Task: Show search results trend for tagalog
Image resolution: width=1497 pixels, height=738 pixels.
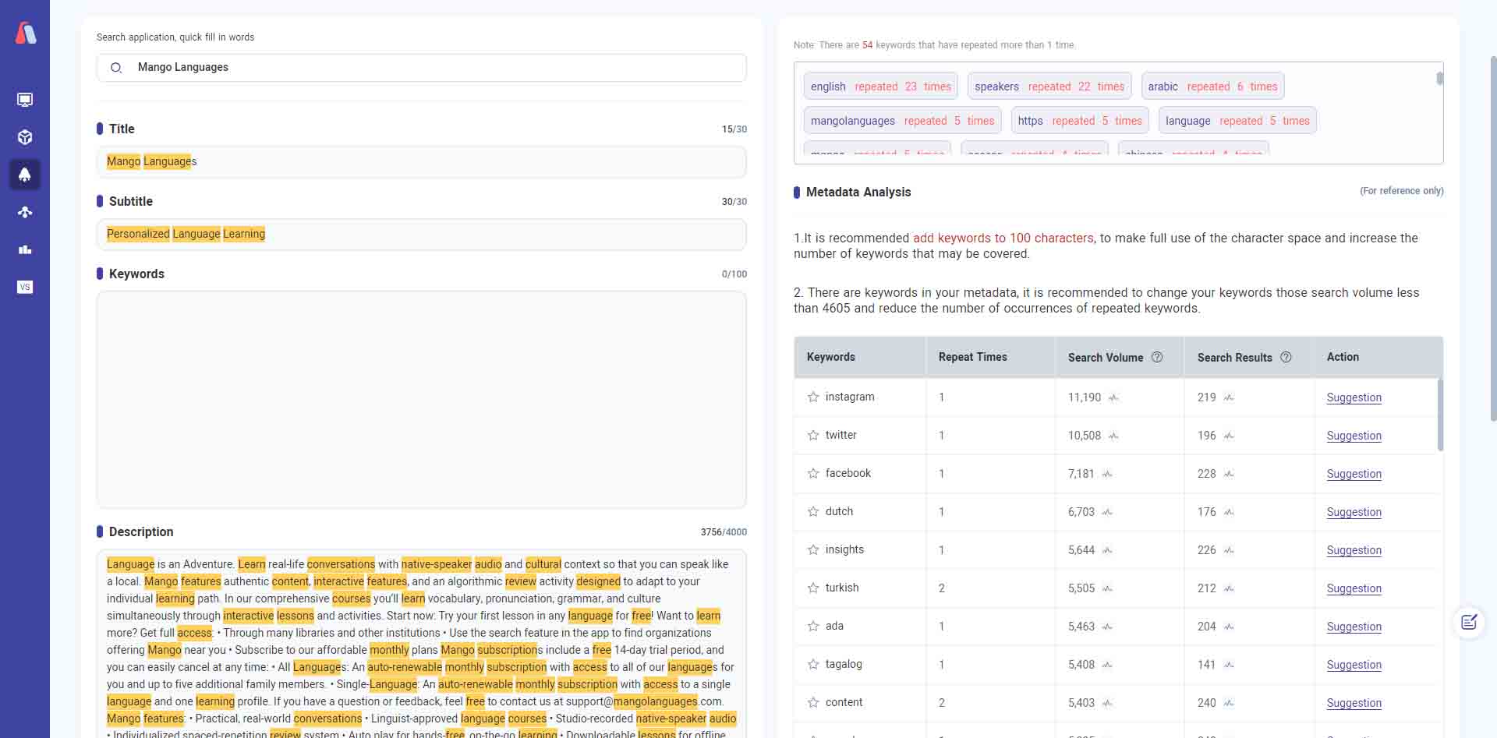Action: (x=1229, y=665)
